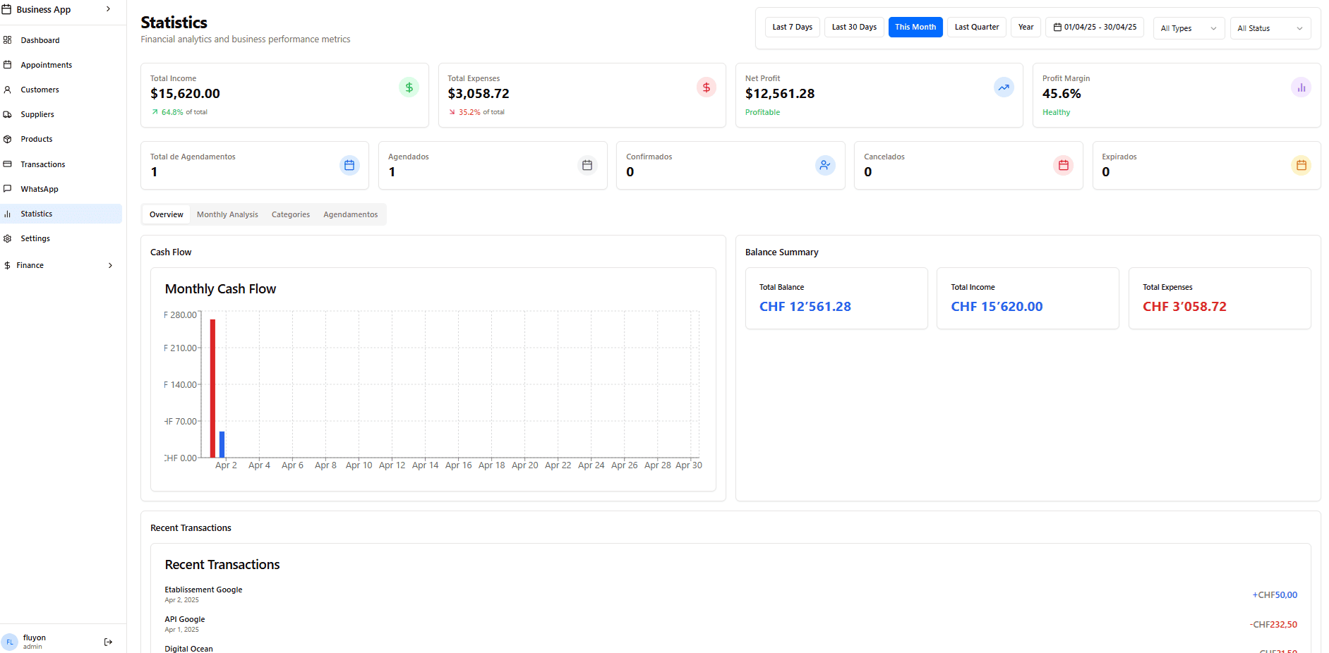Open the All Types dropdown
Viewport: 1329px width, 653px height.
1188,28
